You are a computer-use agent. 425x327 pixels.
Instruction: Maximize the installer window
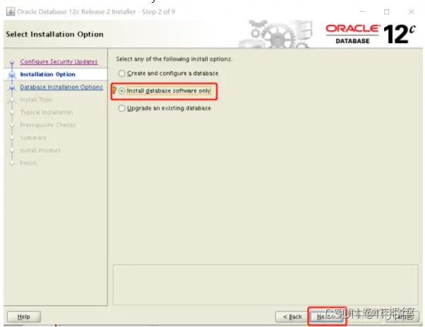coord(387,12)
